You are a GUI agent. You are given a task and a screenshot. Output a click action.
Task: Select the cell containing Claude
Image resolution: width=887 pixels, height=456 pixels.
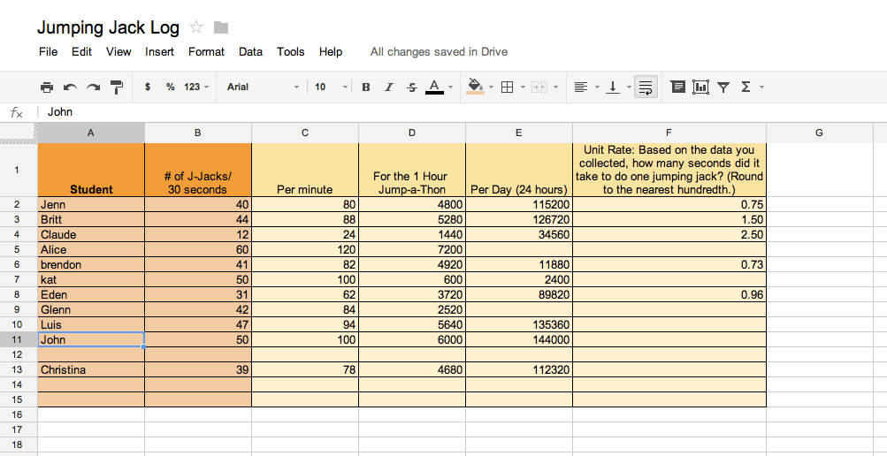click(91, 234)
